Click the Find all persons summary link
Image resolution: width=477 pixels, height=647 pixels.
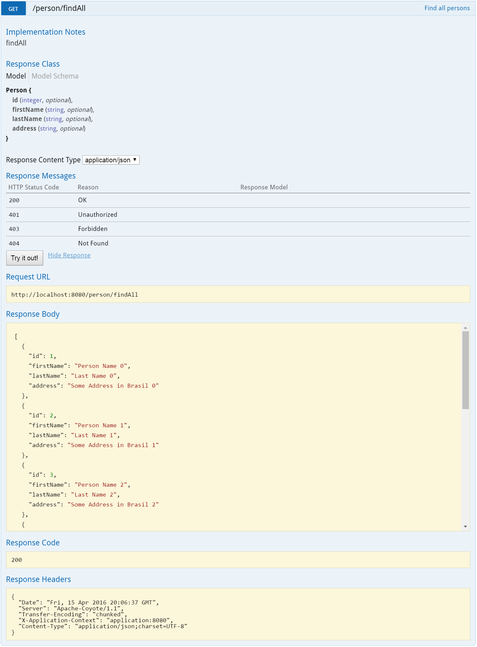tap(447, 8)
